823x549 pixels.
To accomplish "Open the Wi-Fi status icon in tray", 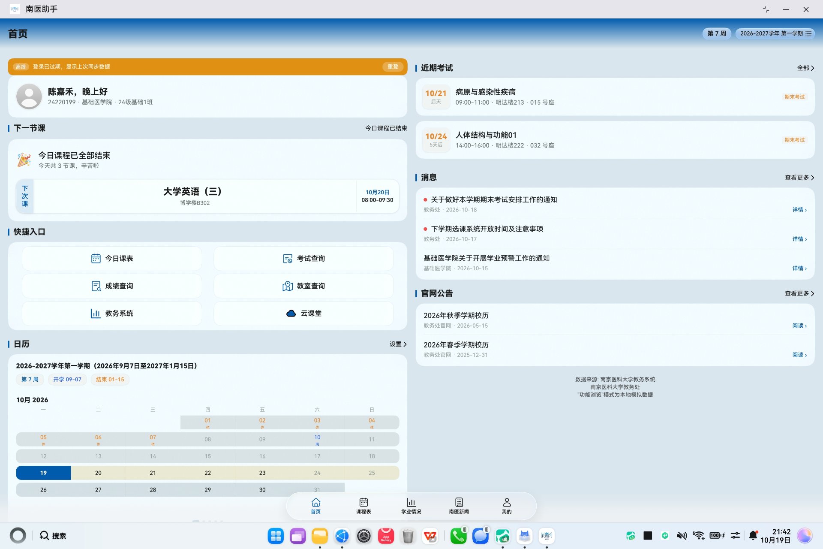I will (x=699, y=536).
